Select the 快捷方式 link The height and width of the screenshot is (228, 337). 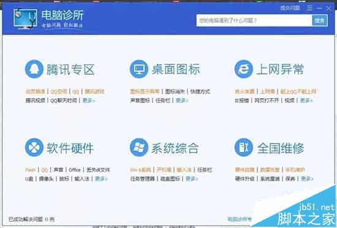tap(200, 92)
